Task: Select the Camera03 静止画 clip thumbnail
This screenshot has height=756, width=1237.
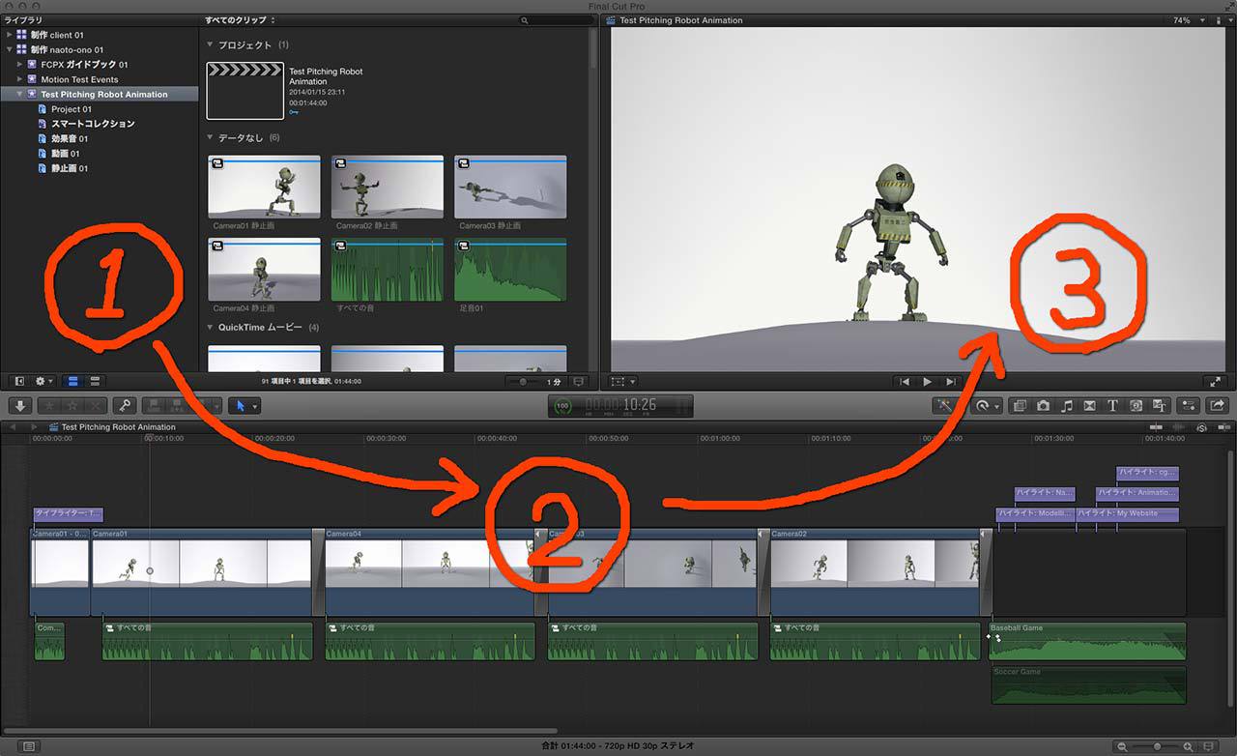Action: (510, 187)
